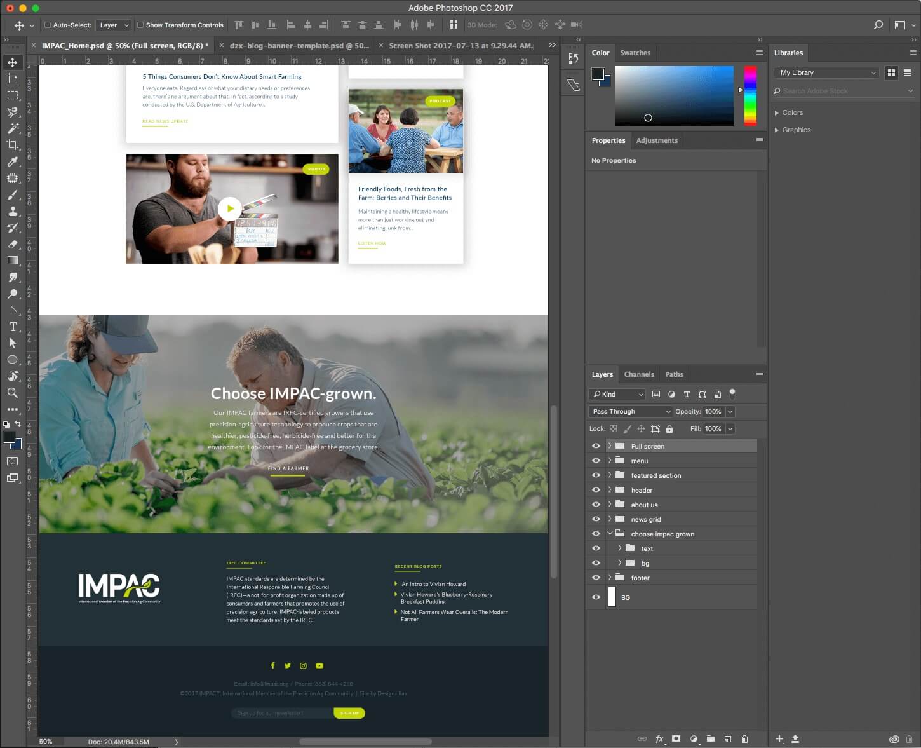This screenshot has height=748, width=921.
Task: Open the layer Kind filter dropdown
Action: pyautogui.click(x=617, y=395)
